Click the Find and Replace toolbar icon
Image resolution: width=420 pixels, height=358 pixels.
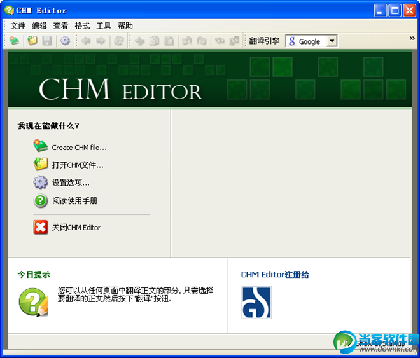[x=234, y=41]
